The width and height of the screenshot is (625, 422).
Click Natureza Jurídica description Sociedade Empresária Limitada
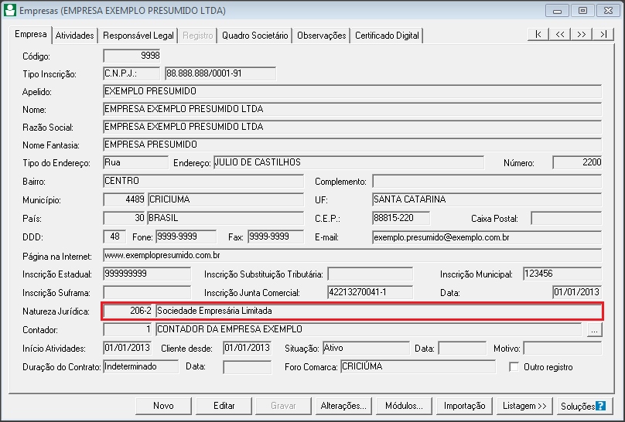[378, 311]
